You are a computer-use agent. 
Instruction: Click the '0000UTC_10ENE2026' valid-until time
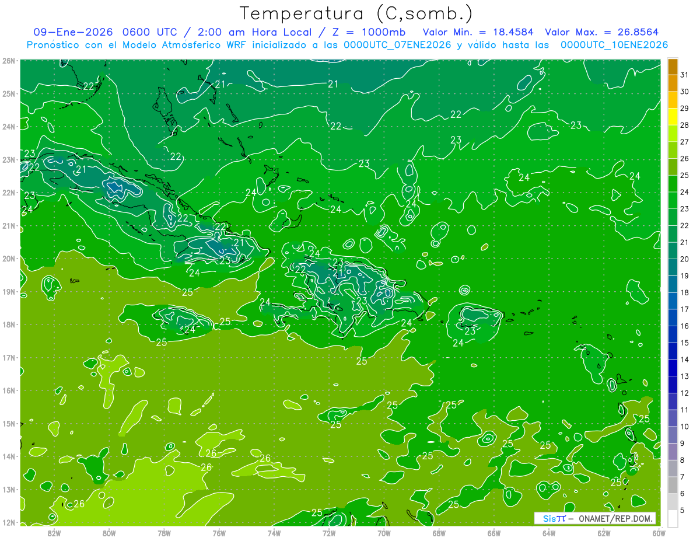614,45
